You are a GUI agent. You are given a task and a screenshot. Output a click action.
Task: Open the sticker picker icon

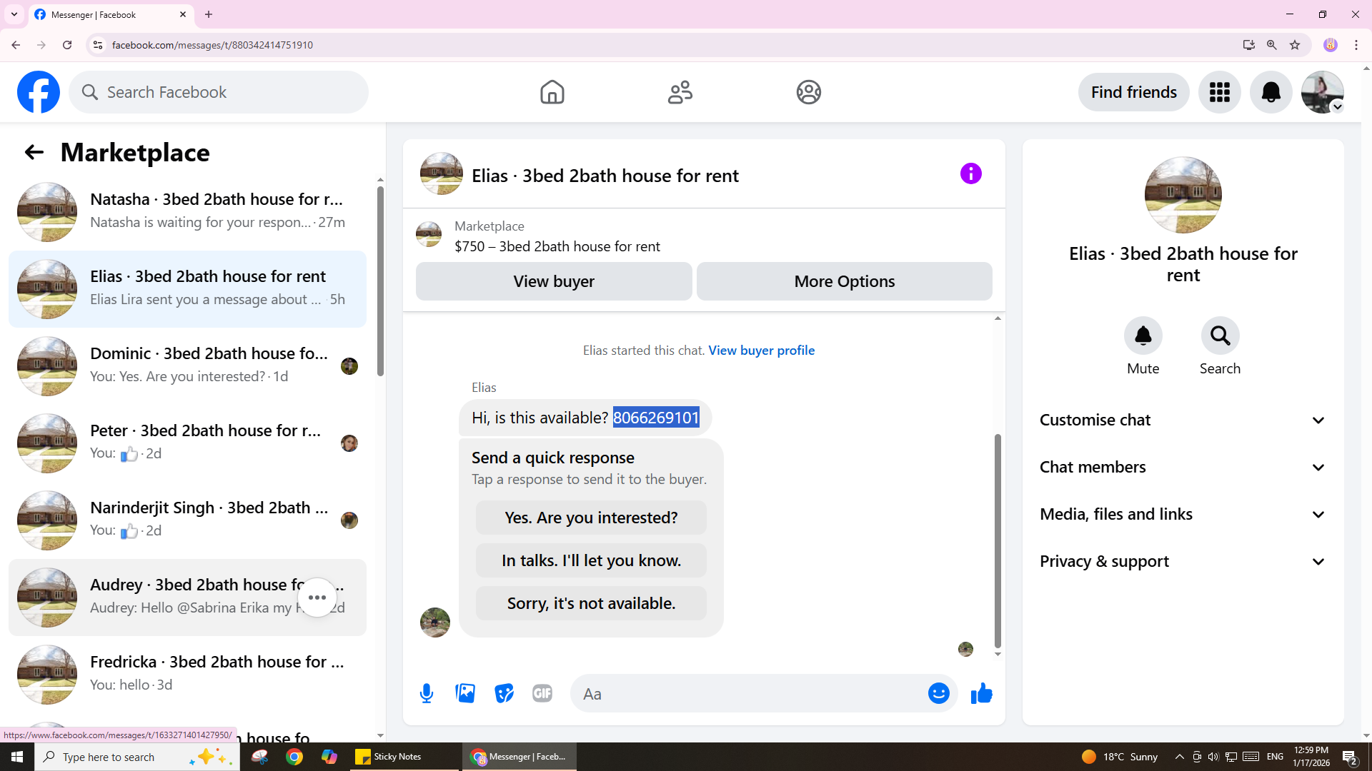pyautogui.click(x=504, y=693)
